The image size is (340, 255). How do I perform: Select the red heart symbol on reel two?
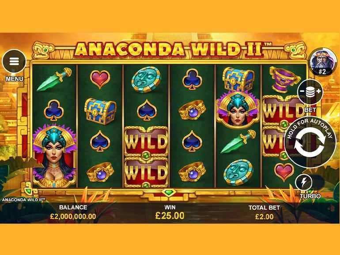point(100,79)
